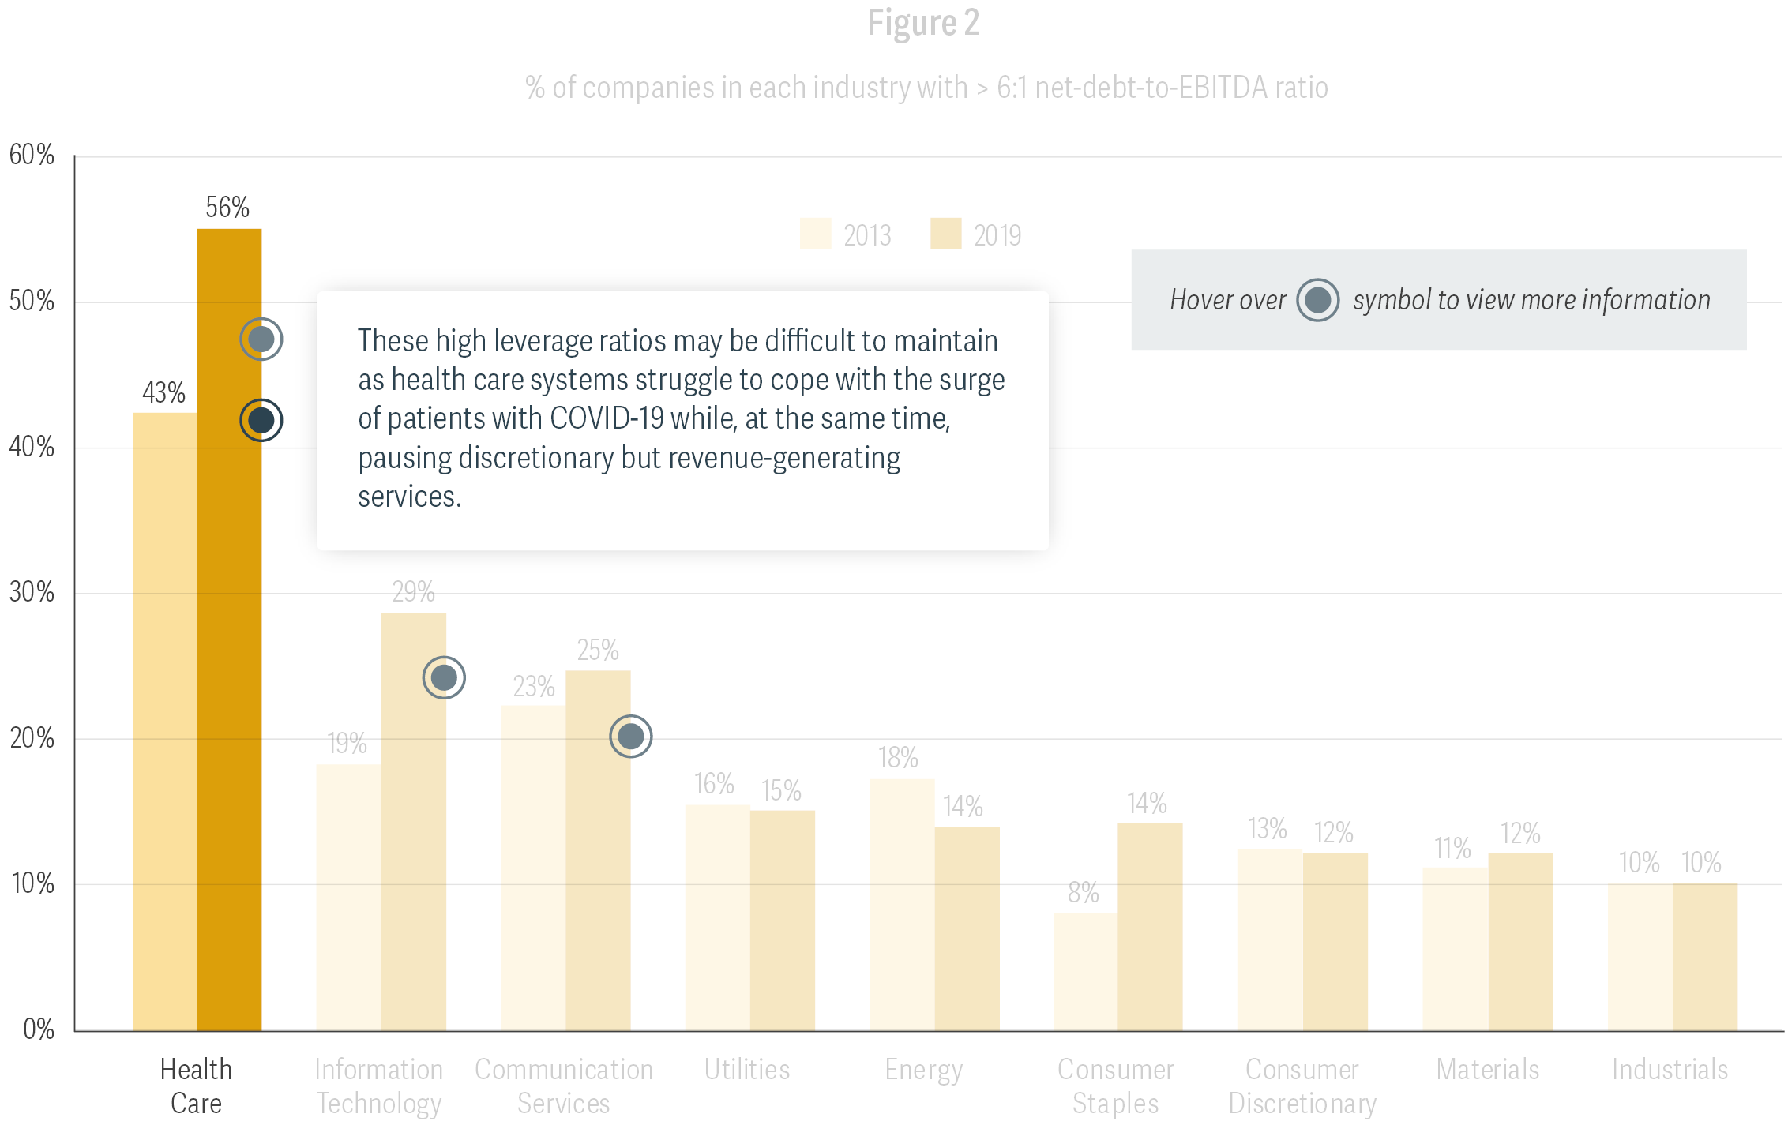Click the dark active info symbol on Health Care
Viewport: 1788px width, 1125px height.
[261, 420]
